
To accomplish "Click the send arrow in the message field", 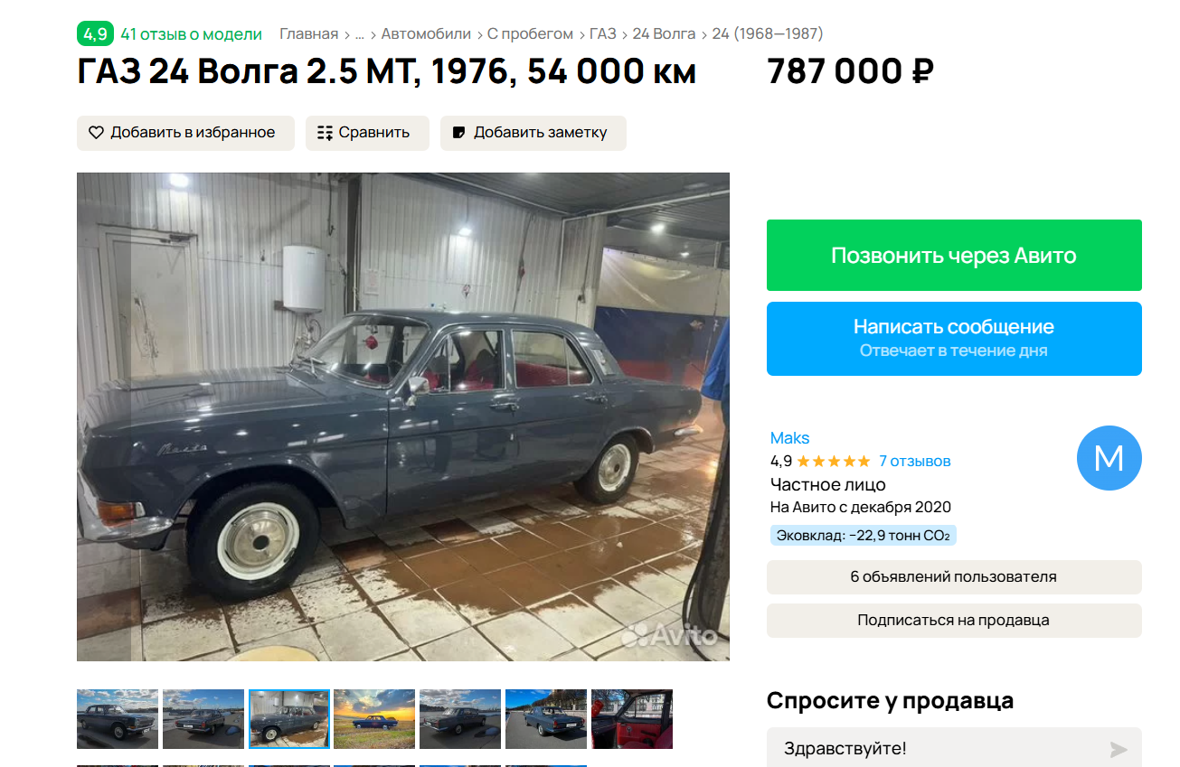I will click(x=1119, y=749).
